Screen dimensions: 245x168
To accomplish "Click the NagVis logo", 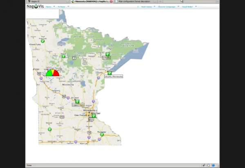I will (x=35, y=7).
